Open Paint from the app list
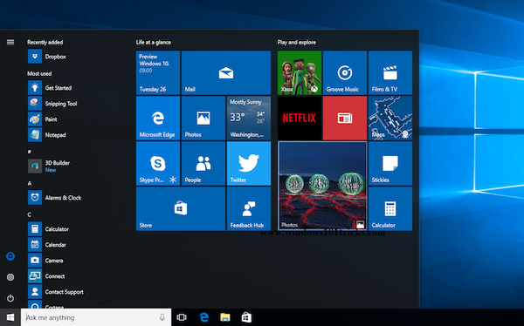 (43, 119)
